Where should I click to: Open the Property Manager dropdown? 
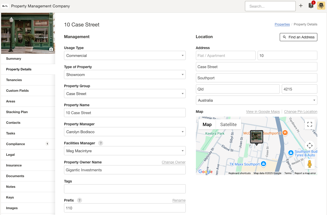(x=125, y=132)
